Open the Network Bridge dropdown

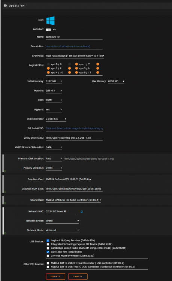tap(62, 221)
